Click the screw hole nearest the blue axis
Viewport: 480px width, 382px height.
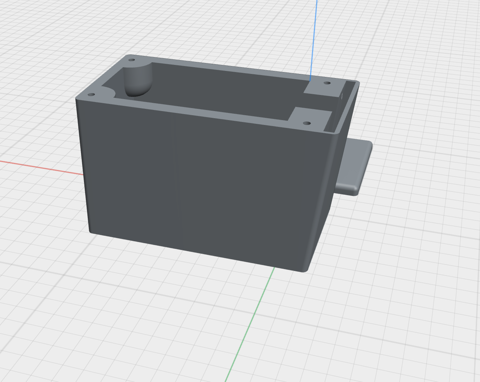[x=327, y=83]
